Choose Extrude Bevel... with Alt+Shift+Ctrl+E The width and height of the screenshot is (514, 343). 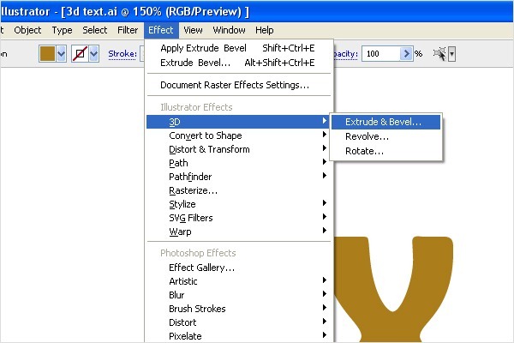(x=237, y=63)
